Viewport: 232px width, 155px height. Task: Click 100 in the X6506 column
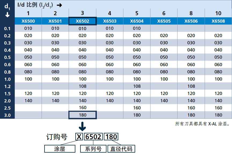point(191,79)
